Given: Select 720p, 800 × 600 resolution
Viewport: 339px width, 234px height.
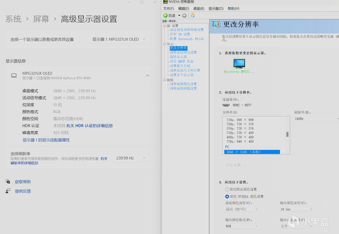Looking at the screenshot, I should tap(240, 120).
